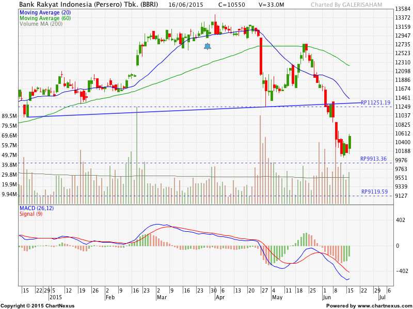413x309 pixels.
Task: Click the RP9913.36 support level label
Action: coord(374,159)
